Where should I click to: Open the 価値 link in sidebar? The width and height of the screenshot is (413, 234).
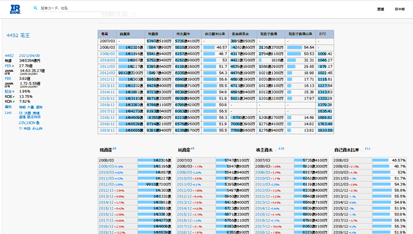tap(22, 117)
